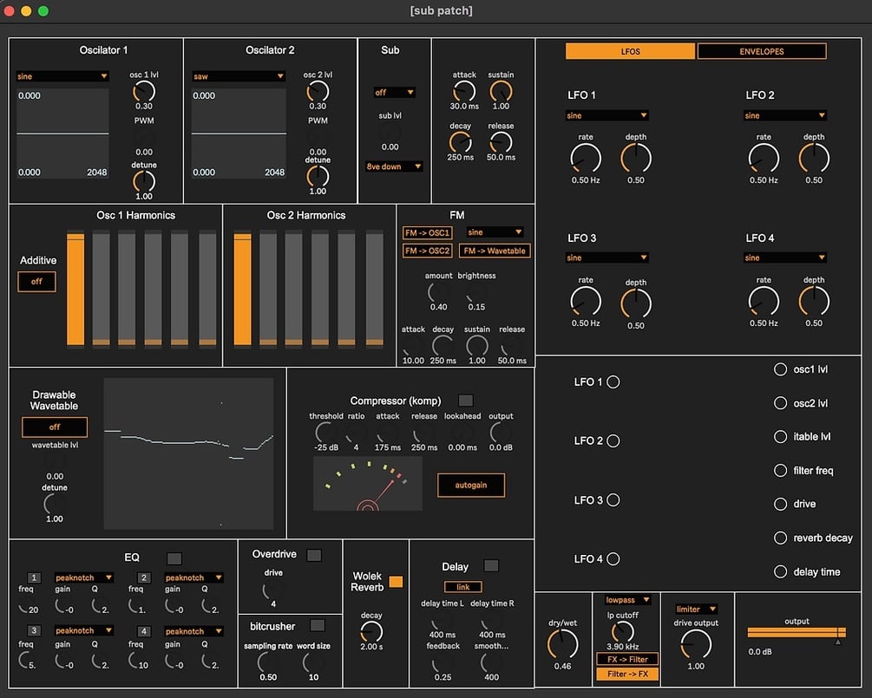
Task: Click the Filter -> FX button
Action: [627, 674]
